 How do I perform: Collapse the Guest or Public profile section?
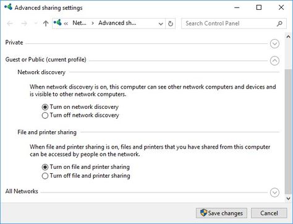[274, 61]
